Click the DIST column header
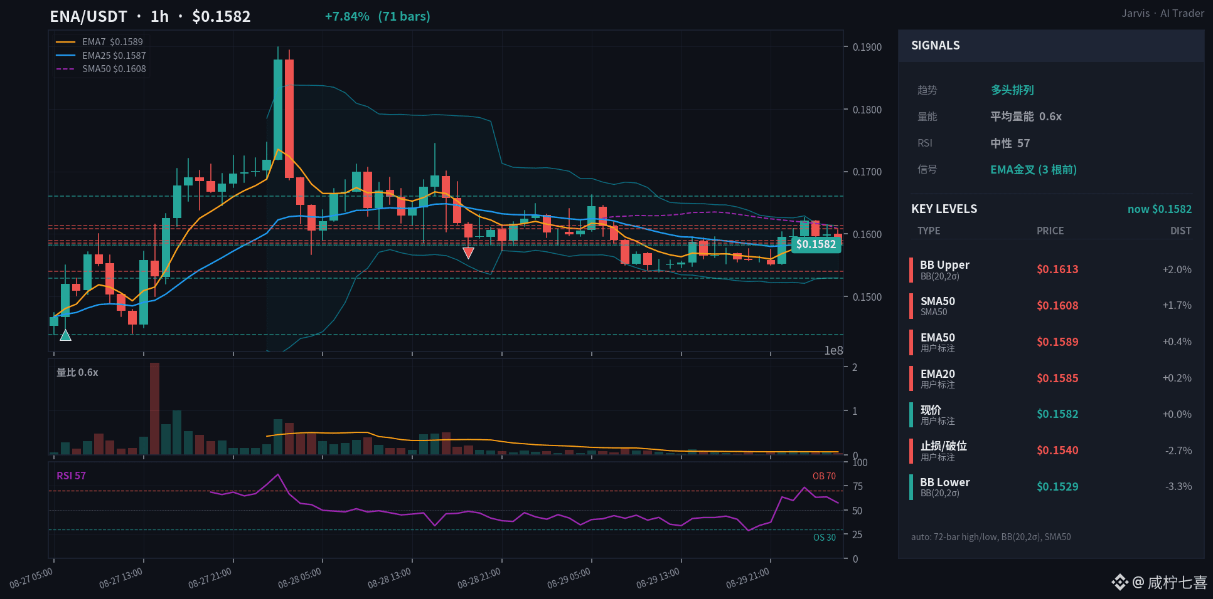Image resolution: width=1213 pixels, height=599 pixels. [1180, 231]
